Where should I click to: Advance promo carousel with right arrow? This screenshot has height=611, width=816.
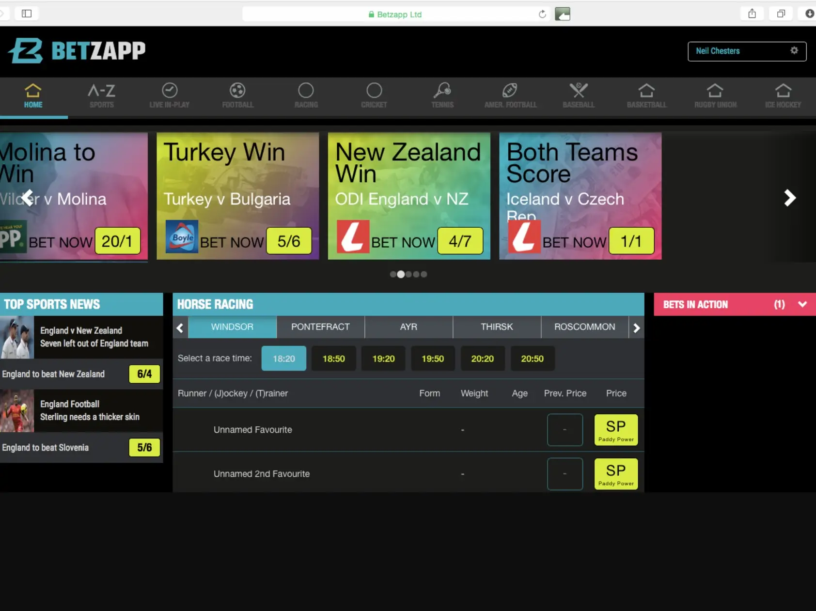point(789,198)
